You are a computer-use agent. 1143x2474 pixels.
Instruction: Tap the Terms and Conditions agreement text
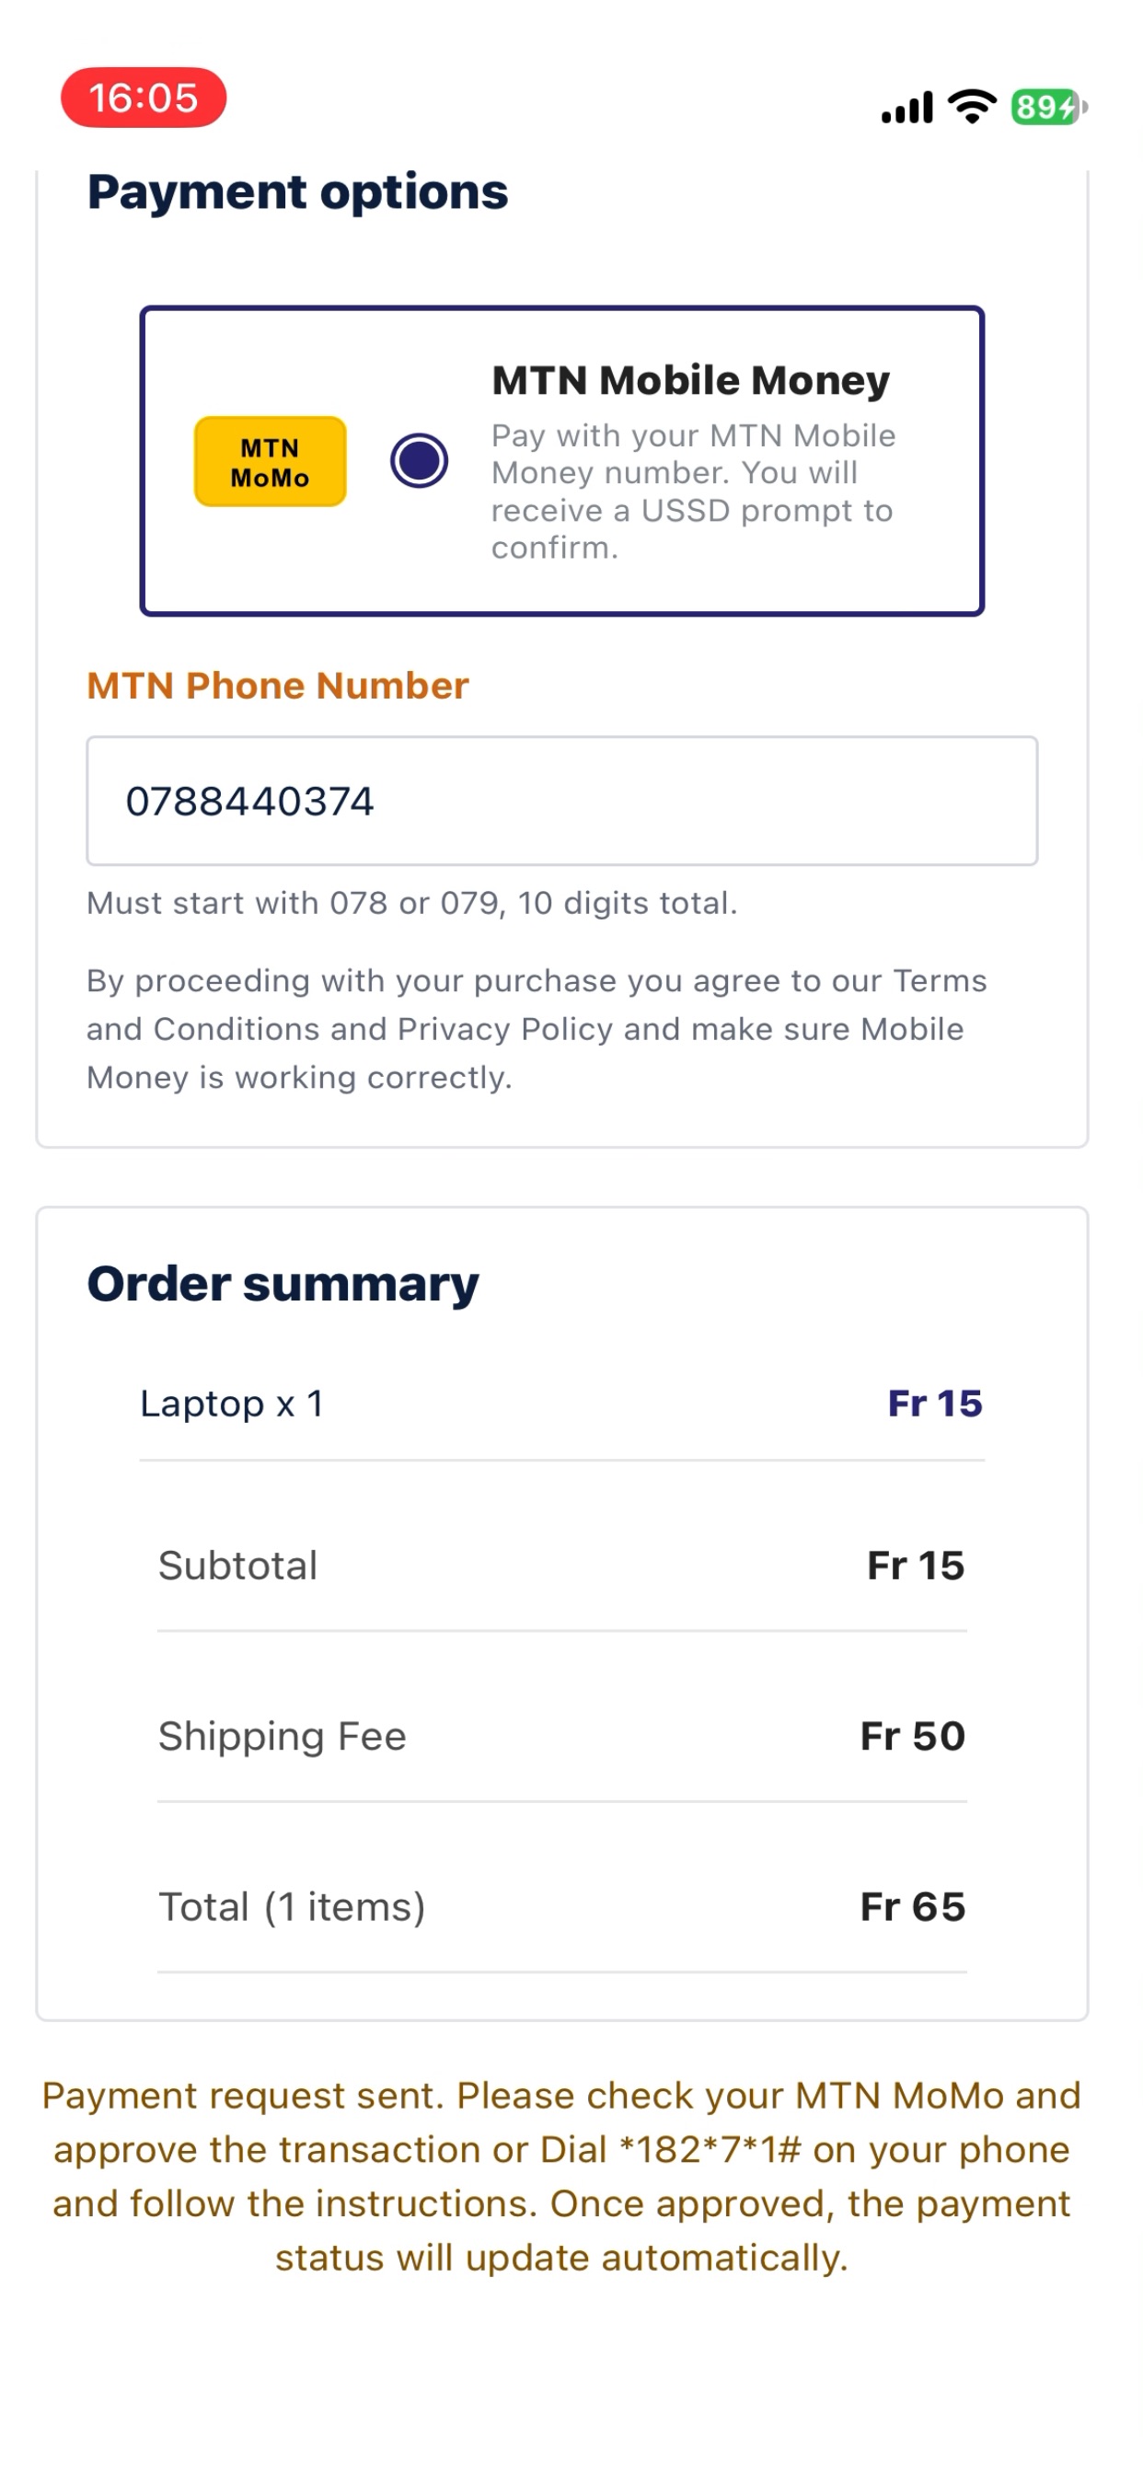[x=537, y=1029]
